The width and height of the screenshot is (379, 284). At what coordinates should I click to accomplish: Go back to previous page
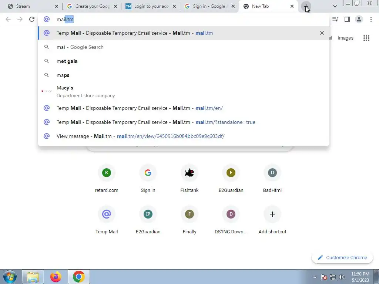8,19
